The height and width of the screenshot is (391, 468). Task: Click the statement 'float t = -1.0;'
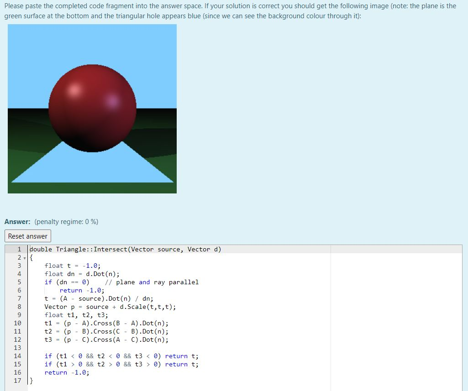click(73, 266)
